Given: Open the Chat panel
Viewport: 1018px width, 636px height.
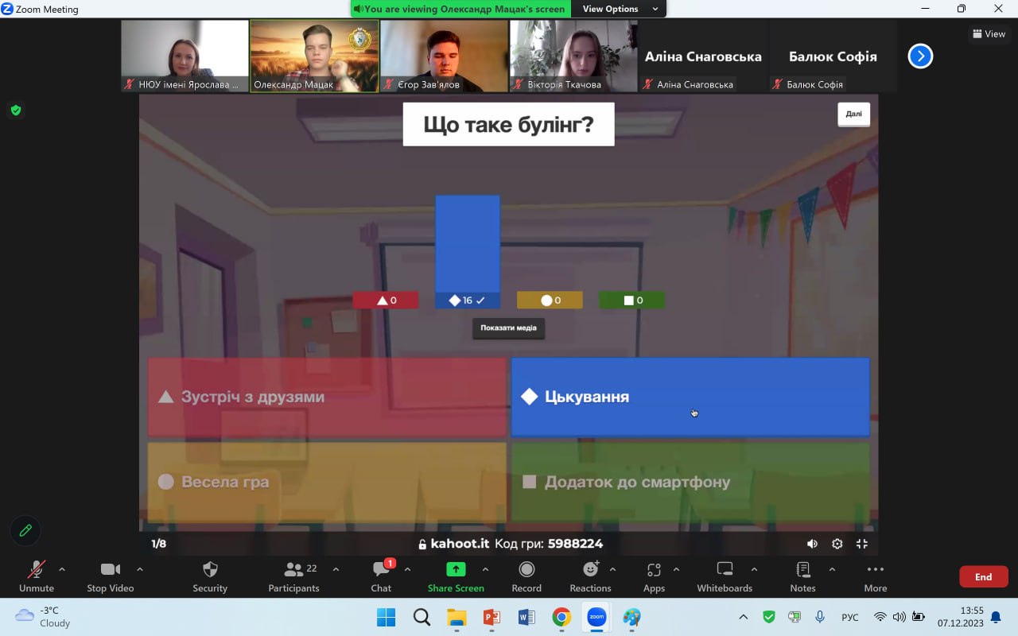Looking at the screenshot, I should 381,569.
